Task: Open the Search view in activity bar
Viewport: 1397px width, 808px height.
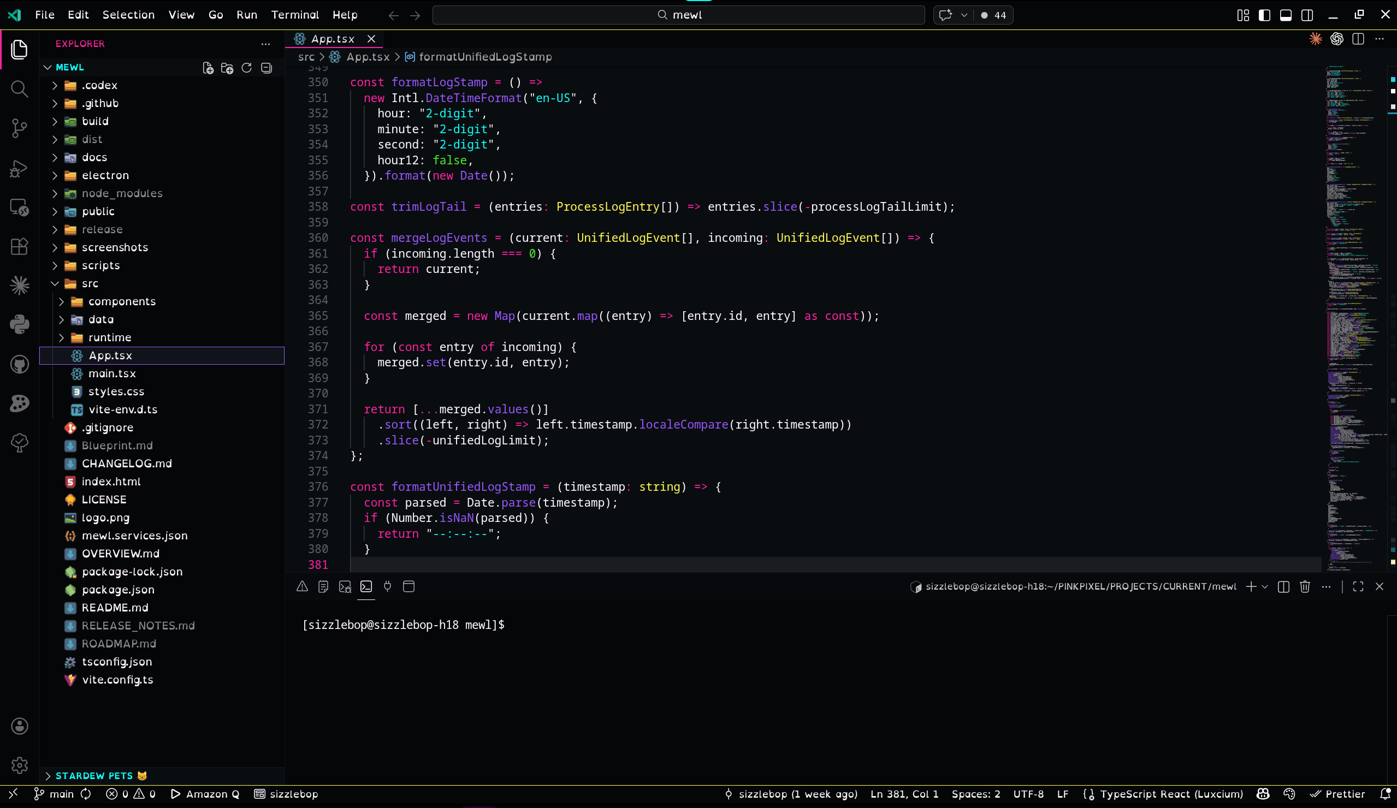Action: [x=20, y=88]
